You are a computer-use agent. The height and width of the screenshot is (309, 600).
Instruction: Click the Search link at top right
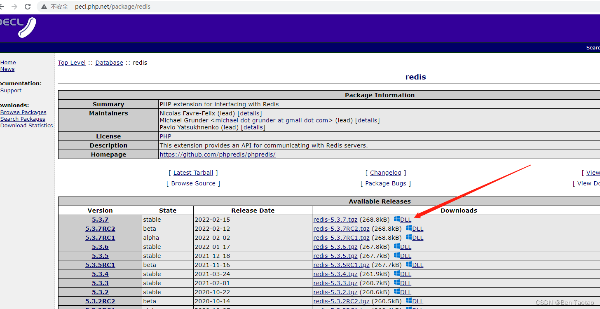pos(593,47)
